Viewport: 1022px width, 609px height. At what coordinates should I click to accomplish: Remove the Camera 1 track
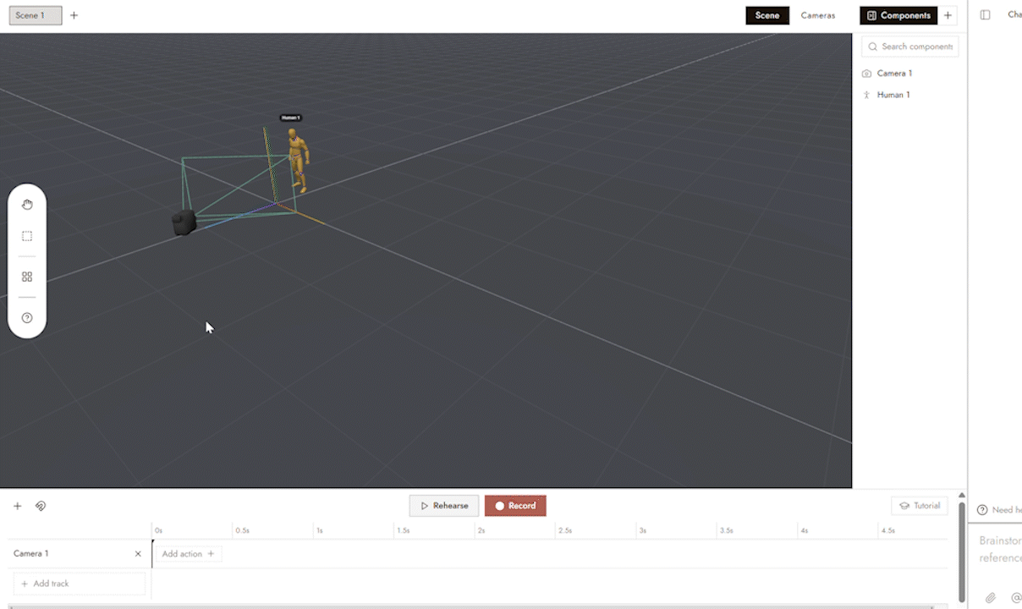[138, 554]
